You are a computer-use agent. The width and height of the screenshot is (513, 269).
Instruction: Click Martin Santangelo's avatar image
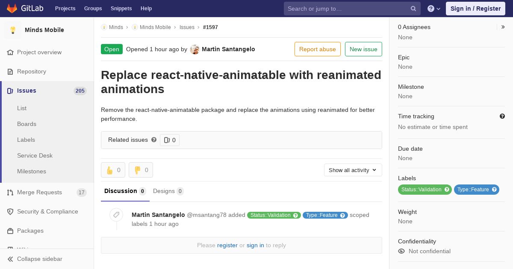195,50
